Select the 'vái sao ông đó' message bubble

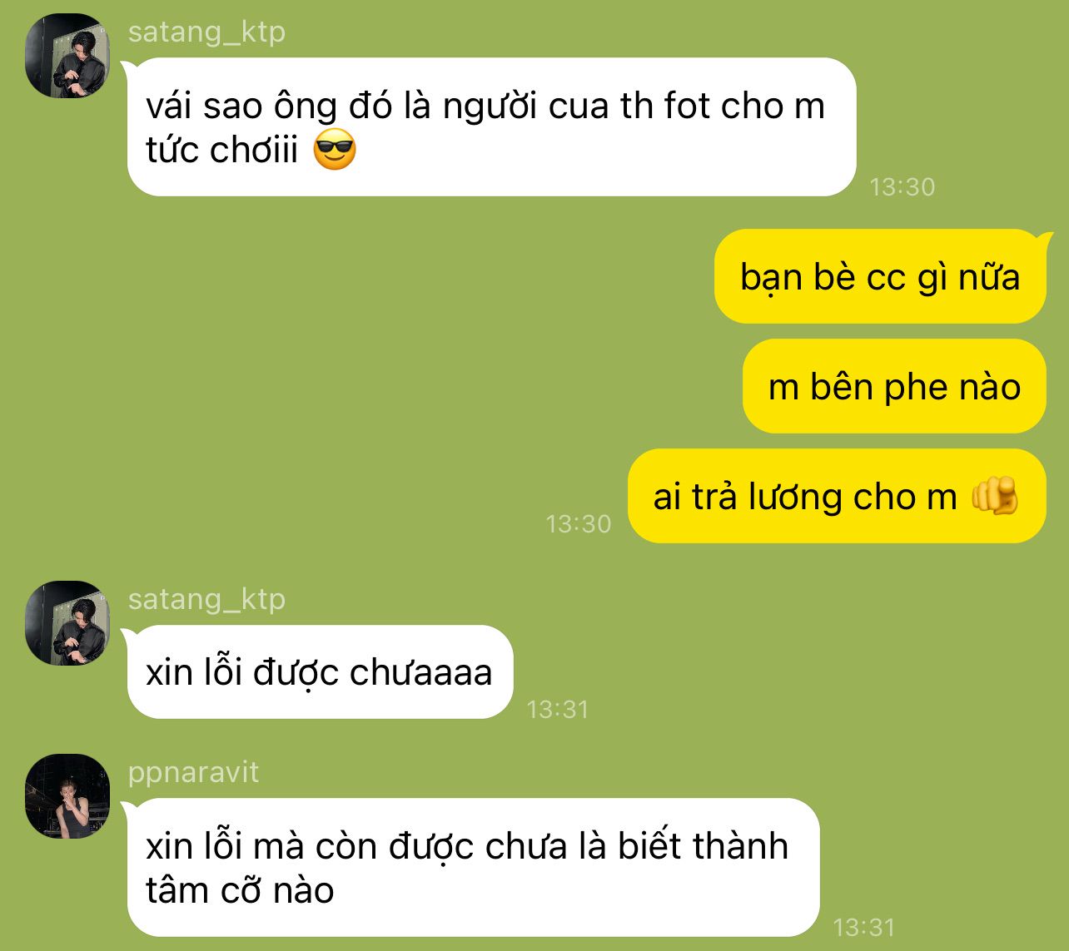click(x=490, y=127)
